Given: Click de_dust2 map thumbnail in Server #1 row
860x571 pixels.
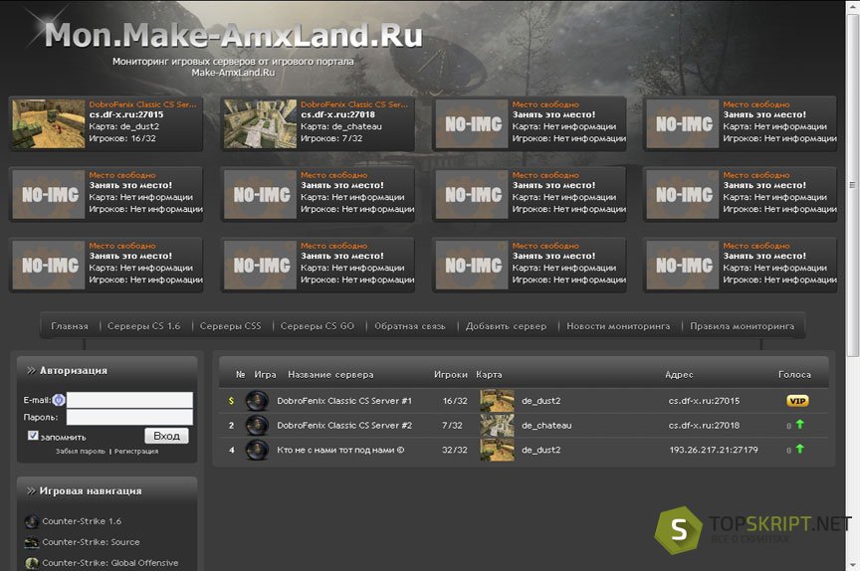Looking at the screenshot, I should coord(497,401).
